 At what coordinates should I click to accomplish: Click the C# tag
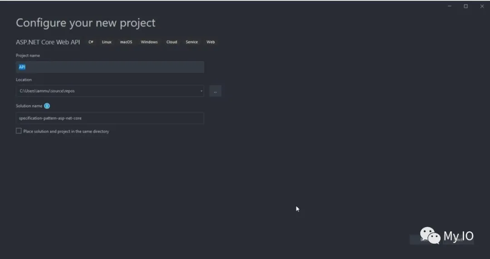[91, 42]
